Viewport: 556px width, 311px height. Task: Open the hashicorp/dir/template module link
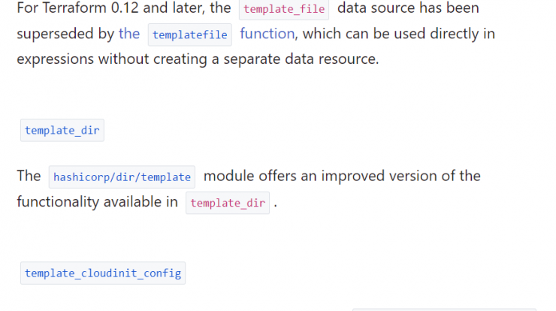coord(122,177)
